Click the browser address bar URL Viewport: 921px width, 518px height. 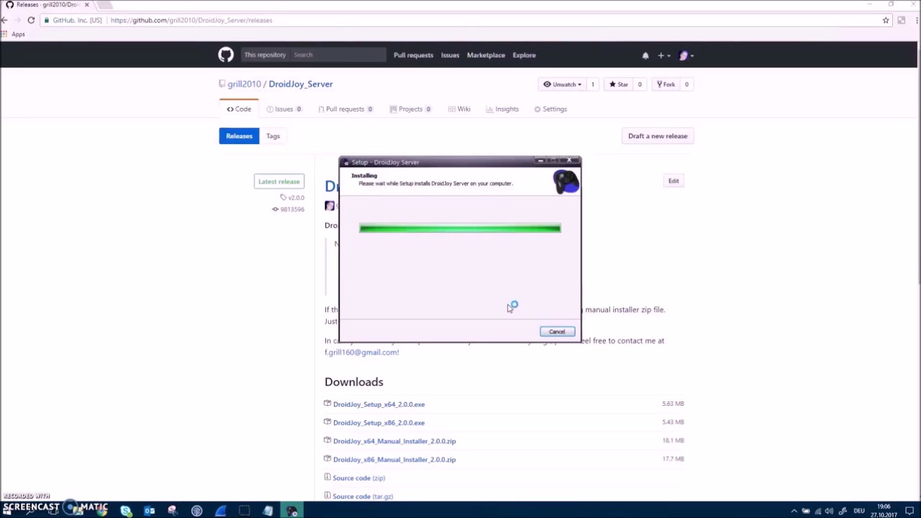coord(191,20)
